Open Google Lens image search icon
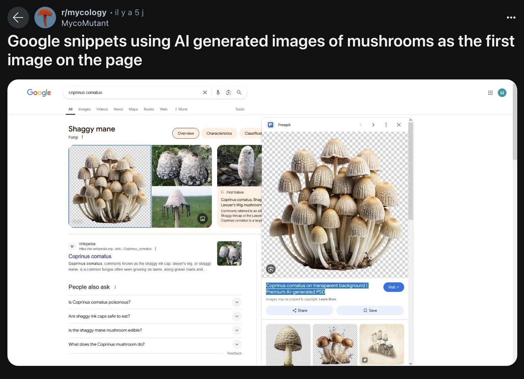The width and height of the screenshot is (524, 379). pos(229,93)
